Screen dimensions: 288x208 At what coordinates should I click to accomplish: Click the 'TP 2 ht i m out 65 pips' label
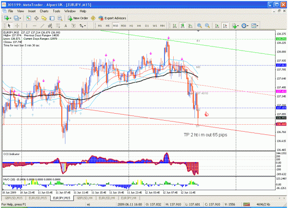(x=206, y=135)
